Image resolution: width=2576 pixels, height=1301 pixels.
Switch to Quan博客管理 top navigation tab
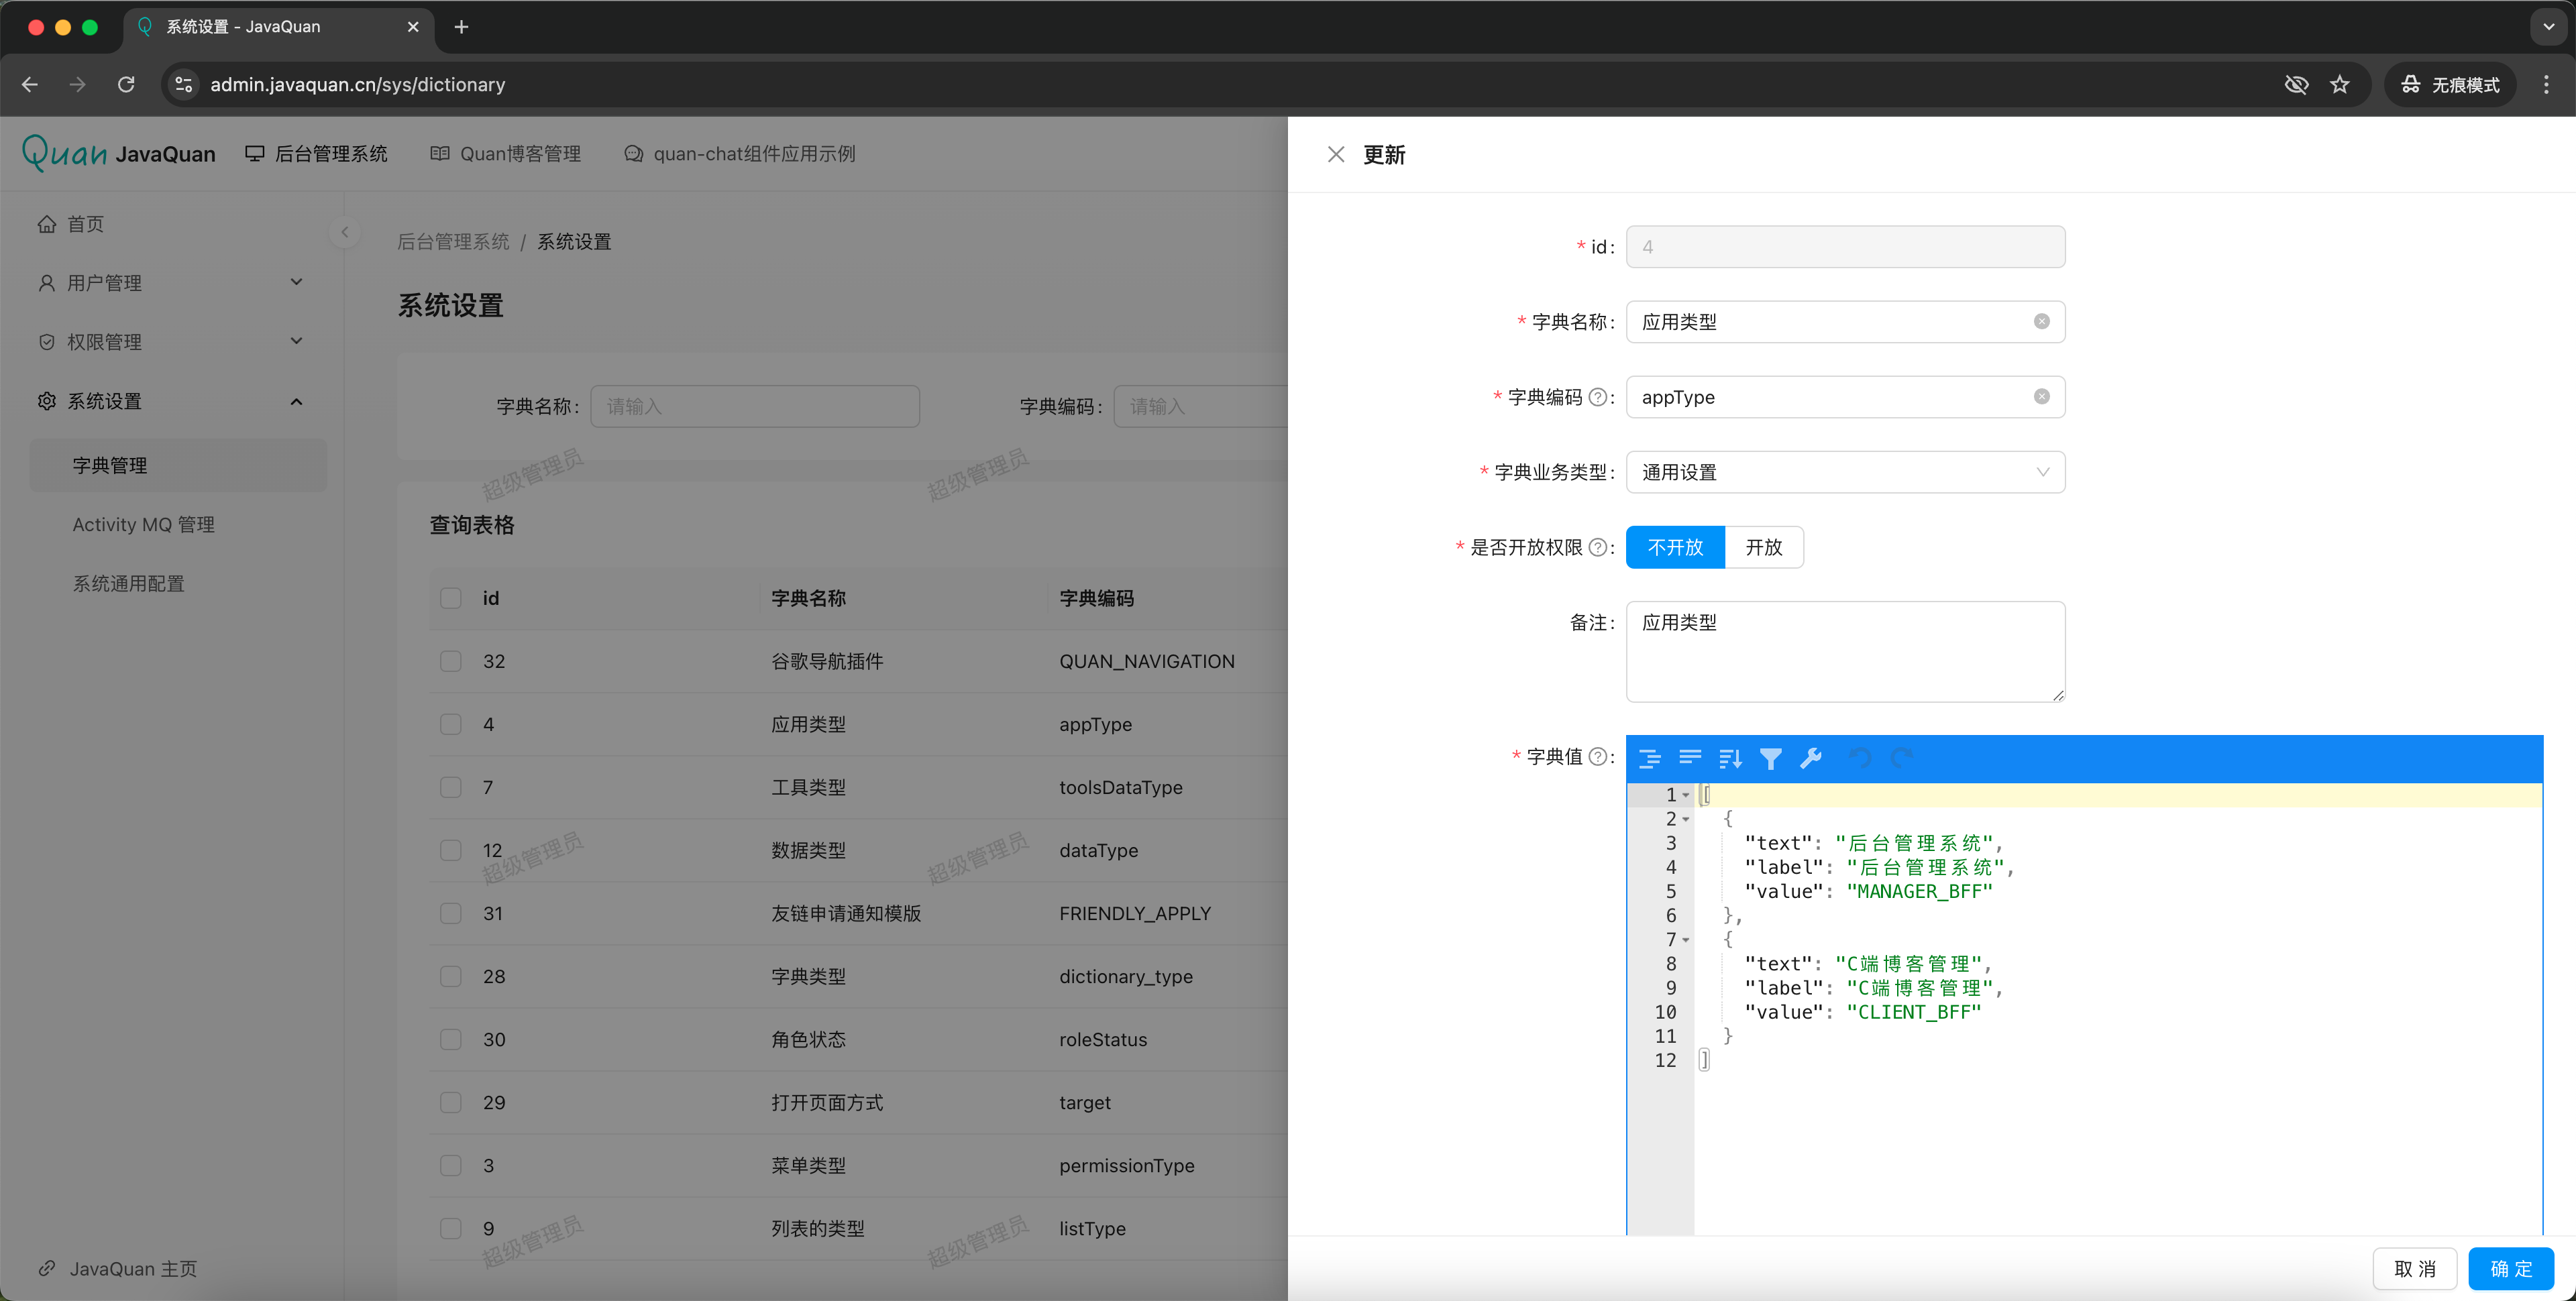(506, 154)
